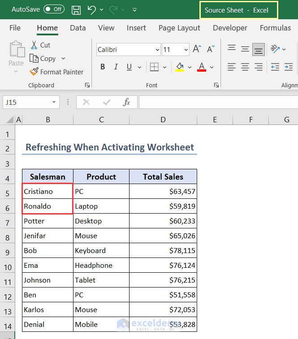Open the File menu
298x339 pixels.
15,28
